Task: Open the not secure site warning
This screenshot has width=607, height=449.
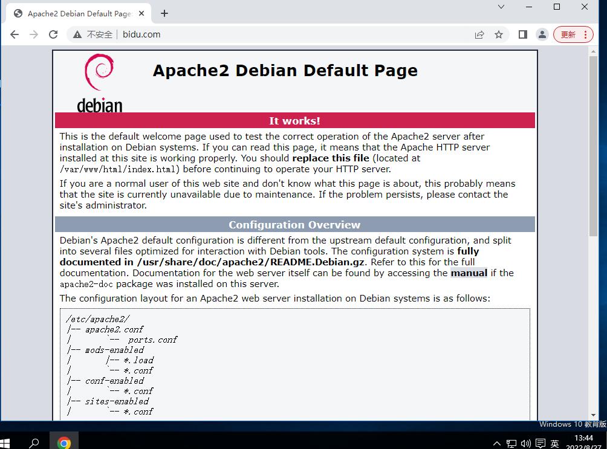Action: click(x=93, y=34)
